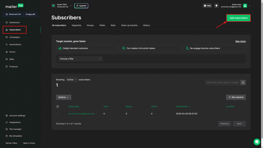The width and height of the screenshot is (263, 148).
Task: Switch to the Clean up inactive tab
Action: click(129, 25)
